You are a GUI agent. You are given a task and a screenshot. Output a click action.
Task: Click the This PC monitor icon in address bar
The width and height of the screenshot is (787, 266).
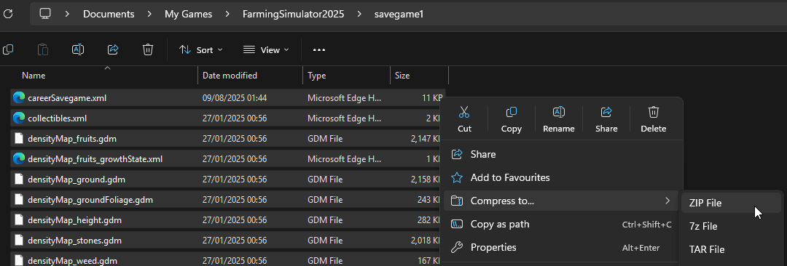point(45,14)
